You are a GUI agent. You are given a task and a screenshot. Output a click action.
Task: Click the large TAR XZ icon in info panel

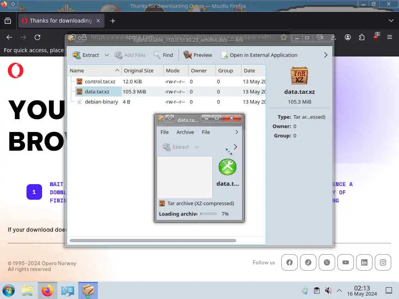[299, 76]
